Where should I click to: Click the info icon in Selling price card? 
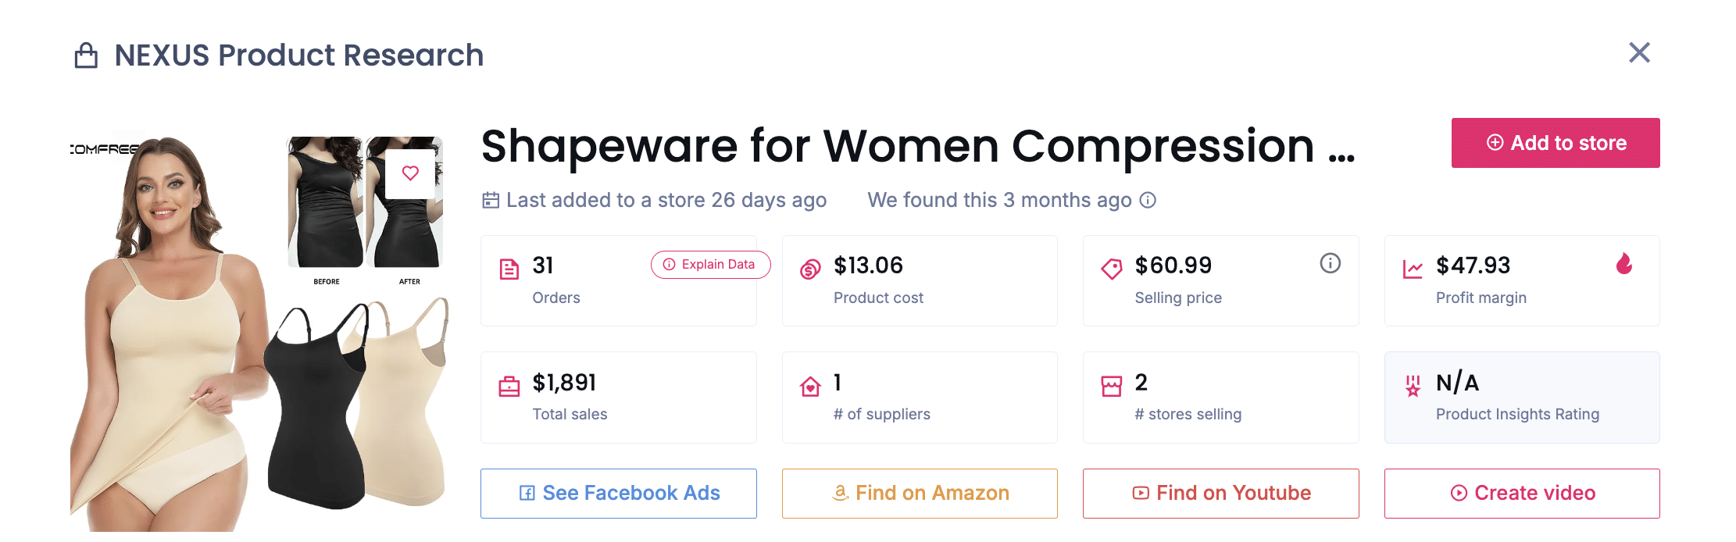point(1330,264)
